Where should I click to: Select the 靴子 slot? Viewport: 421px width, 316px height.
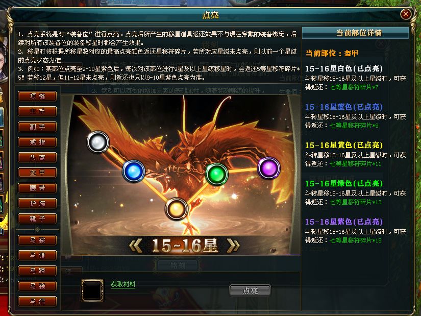(x=37, y=218)
